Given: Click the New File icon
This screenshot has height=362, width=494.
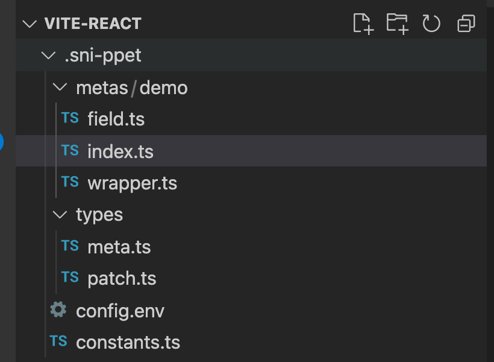Looking at the screenshot, I should tap(363, 24).
